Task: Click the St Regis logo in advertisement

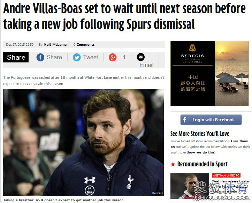Action: pos(192,48)
